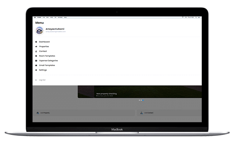
Task: Select the first carousel dot
Action: pos(140,100)
